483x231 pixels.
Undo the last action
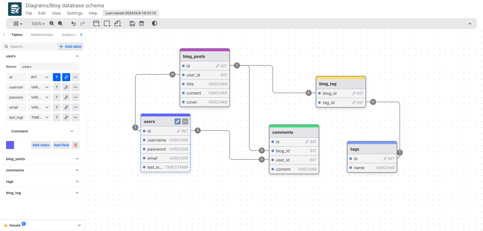(x=73, y=24)
